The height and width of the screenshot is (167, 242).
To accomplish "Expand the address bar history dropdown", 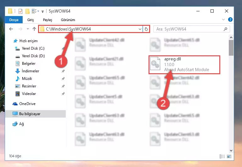I will (140, 29).
